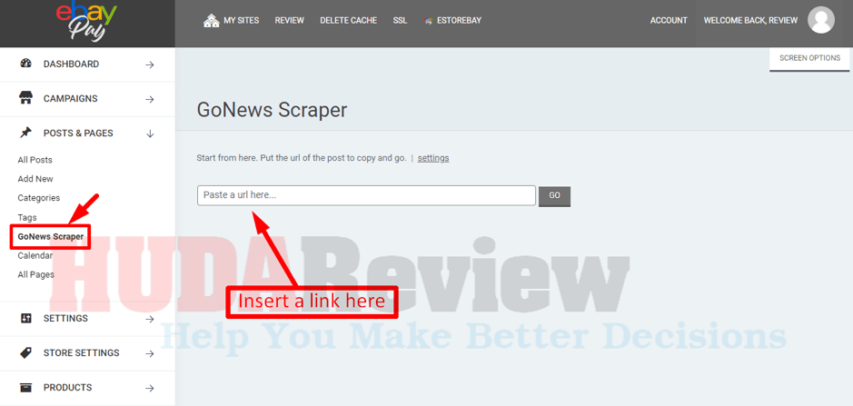
Task: Open Categories submenu link
Action: (x=39, y=198)
